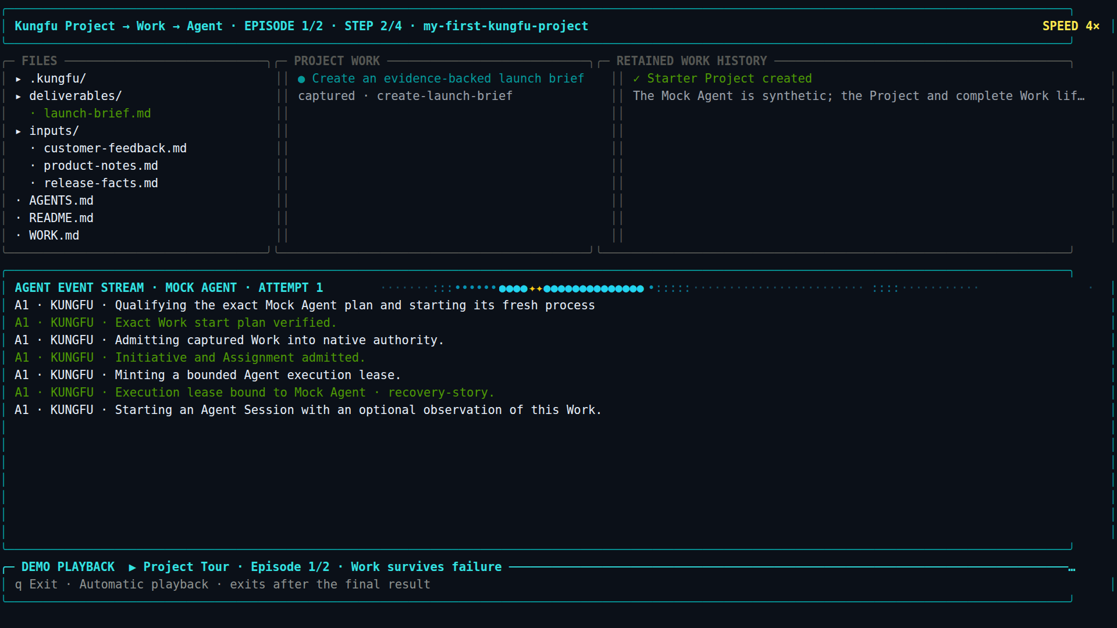The image size is (1117, 628).
Task: Select 'Initiative and Assignment admitted.' log line
Action: [x=190, y=358]
